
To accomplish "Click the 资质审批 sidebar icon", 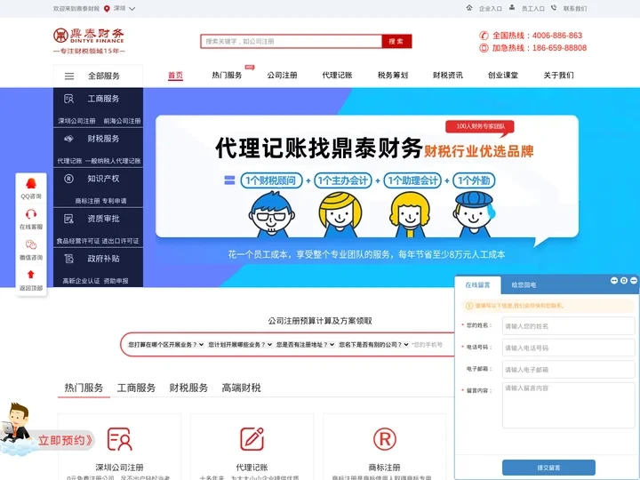I will 69,219.
